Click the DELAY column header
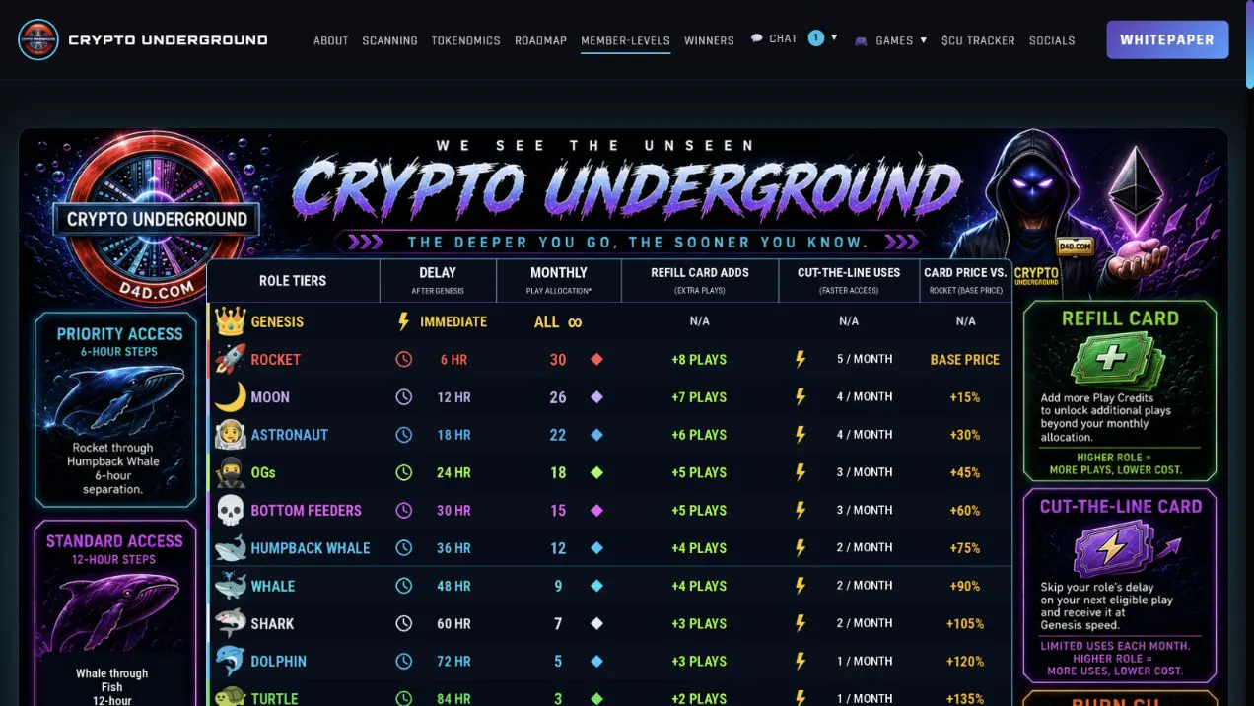This screenshot has width=1254, height=706. tap(438, 280)
